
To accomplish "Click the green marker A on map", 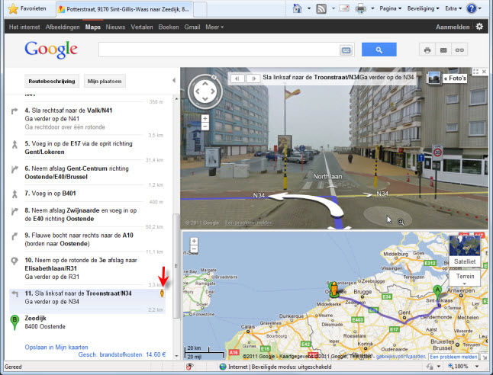I will point(437,293).
